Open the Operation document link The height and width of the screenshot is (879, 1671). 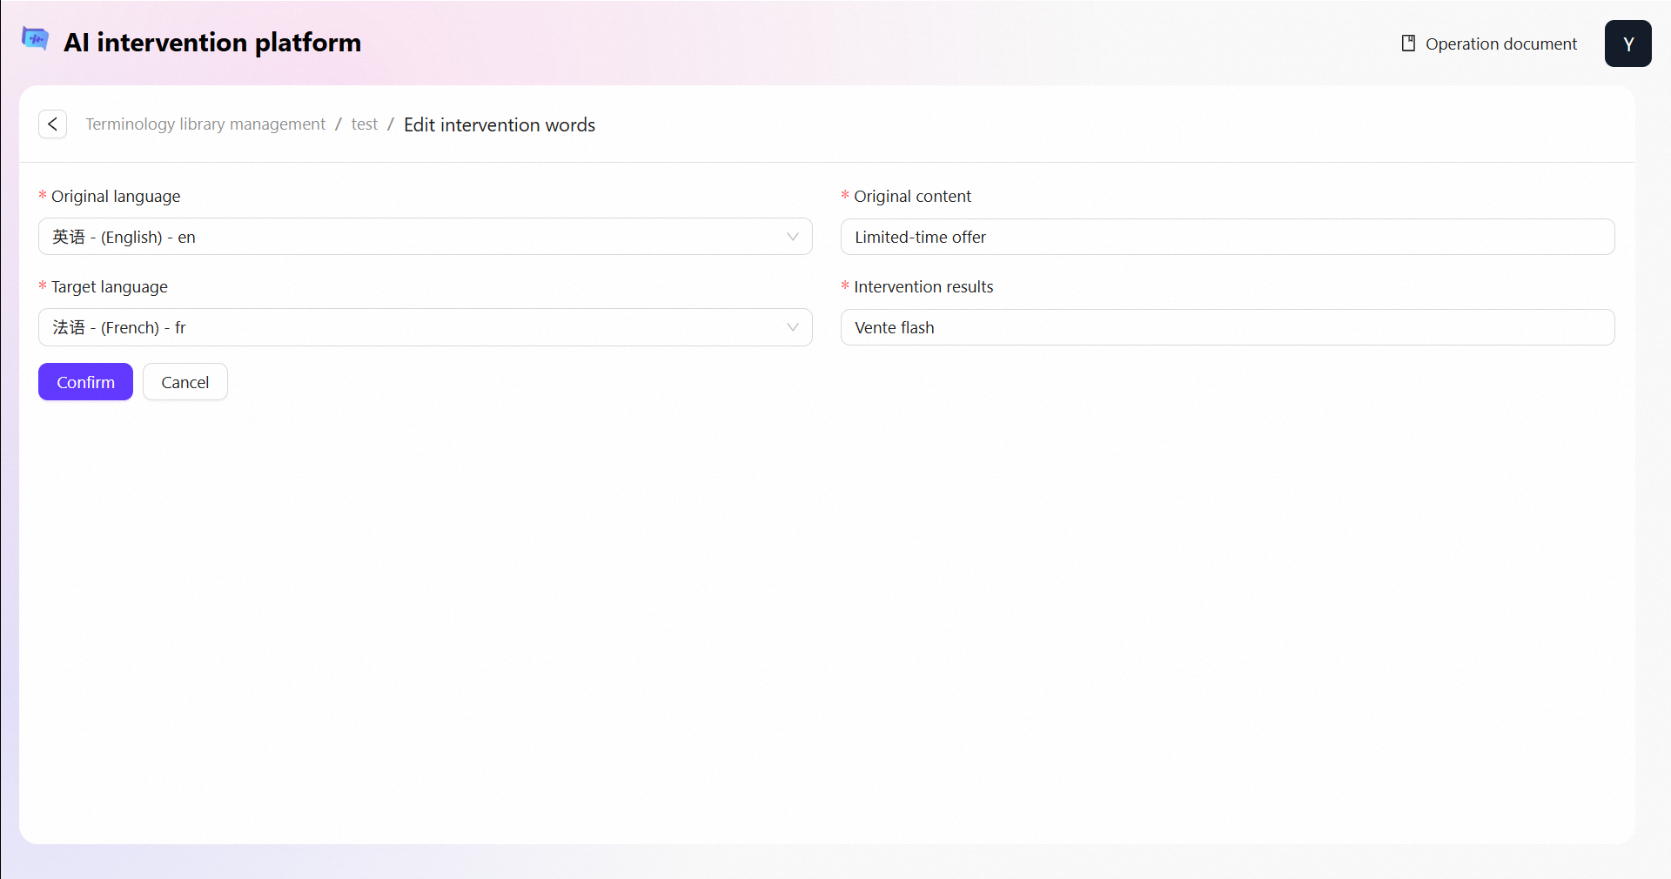(x=1500, y=44)
